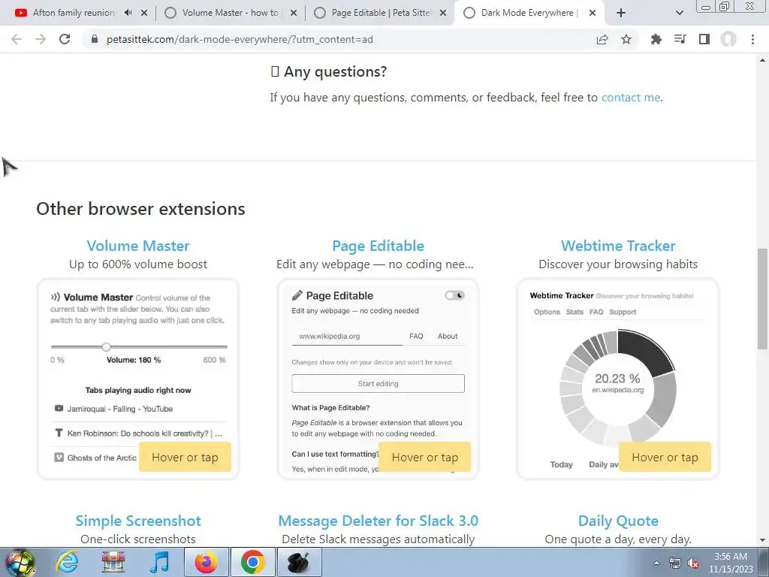Open Chrome from the taskbar

[x=252, y=562]
